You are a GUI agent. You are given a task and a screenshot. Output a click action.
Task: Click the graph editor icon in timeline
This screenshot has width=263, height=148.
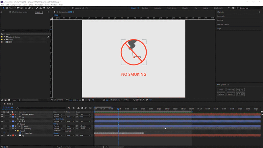pos(90,108)
